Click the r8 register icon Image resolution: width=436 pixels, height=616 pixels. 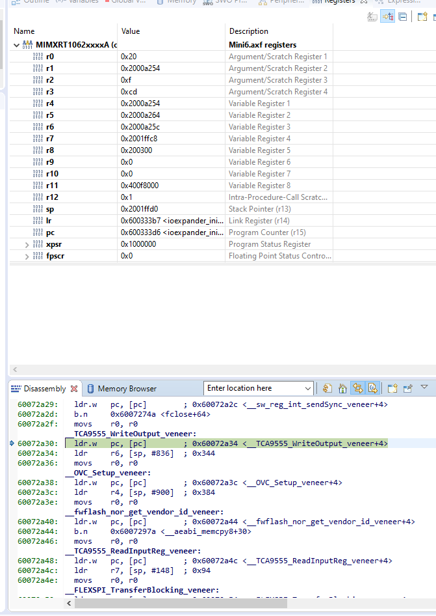point(38,150)
